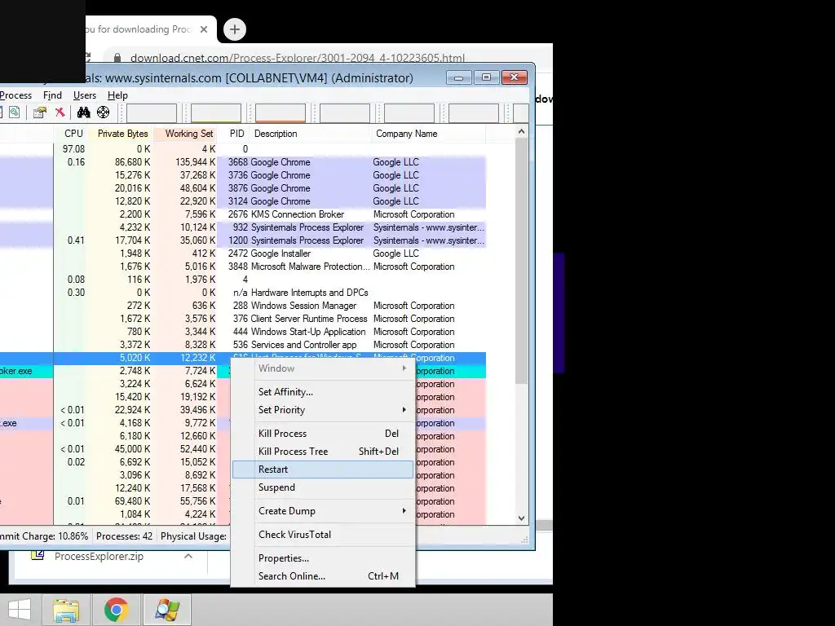The width and height of the screenshot is (835, 626).
Task: Click Suspend in the context menu
Action: click(x=323, y=487)
